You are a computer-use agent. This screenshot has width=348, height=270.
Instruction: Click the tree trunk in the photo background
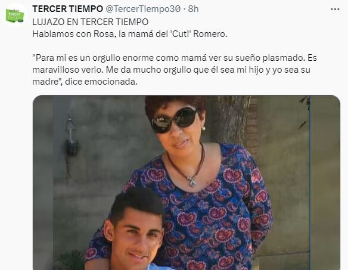[x=235, y=117]
